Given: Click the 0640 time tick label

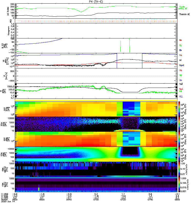Looking at the screenshot, I should (x=69, y=200).
